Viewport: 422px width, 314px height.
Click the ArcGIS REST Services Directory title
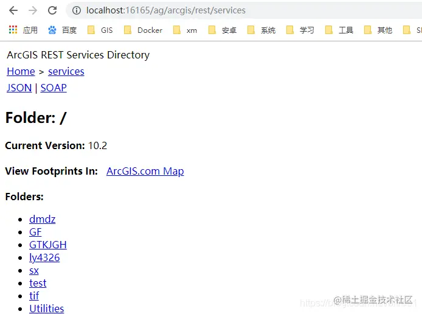(x=78, y=55)
